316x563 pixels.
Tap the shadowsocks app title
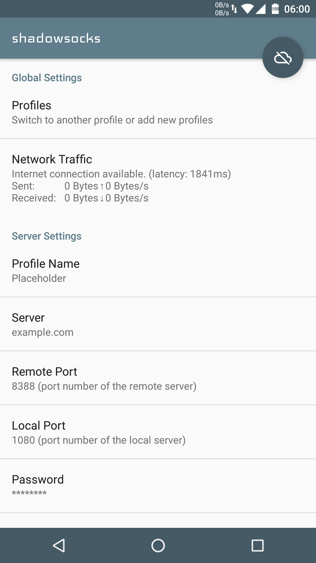(x=56, y=38)
